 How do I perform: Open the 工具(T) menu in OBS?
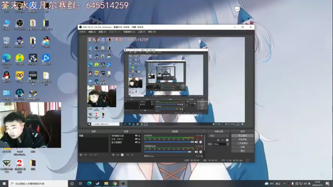(142, 32)
